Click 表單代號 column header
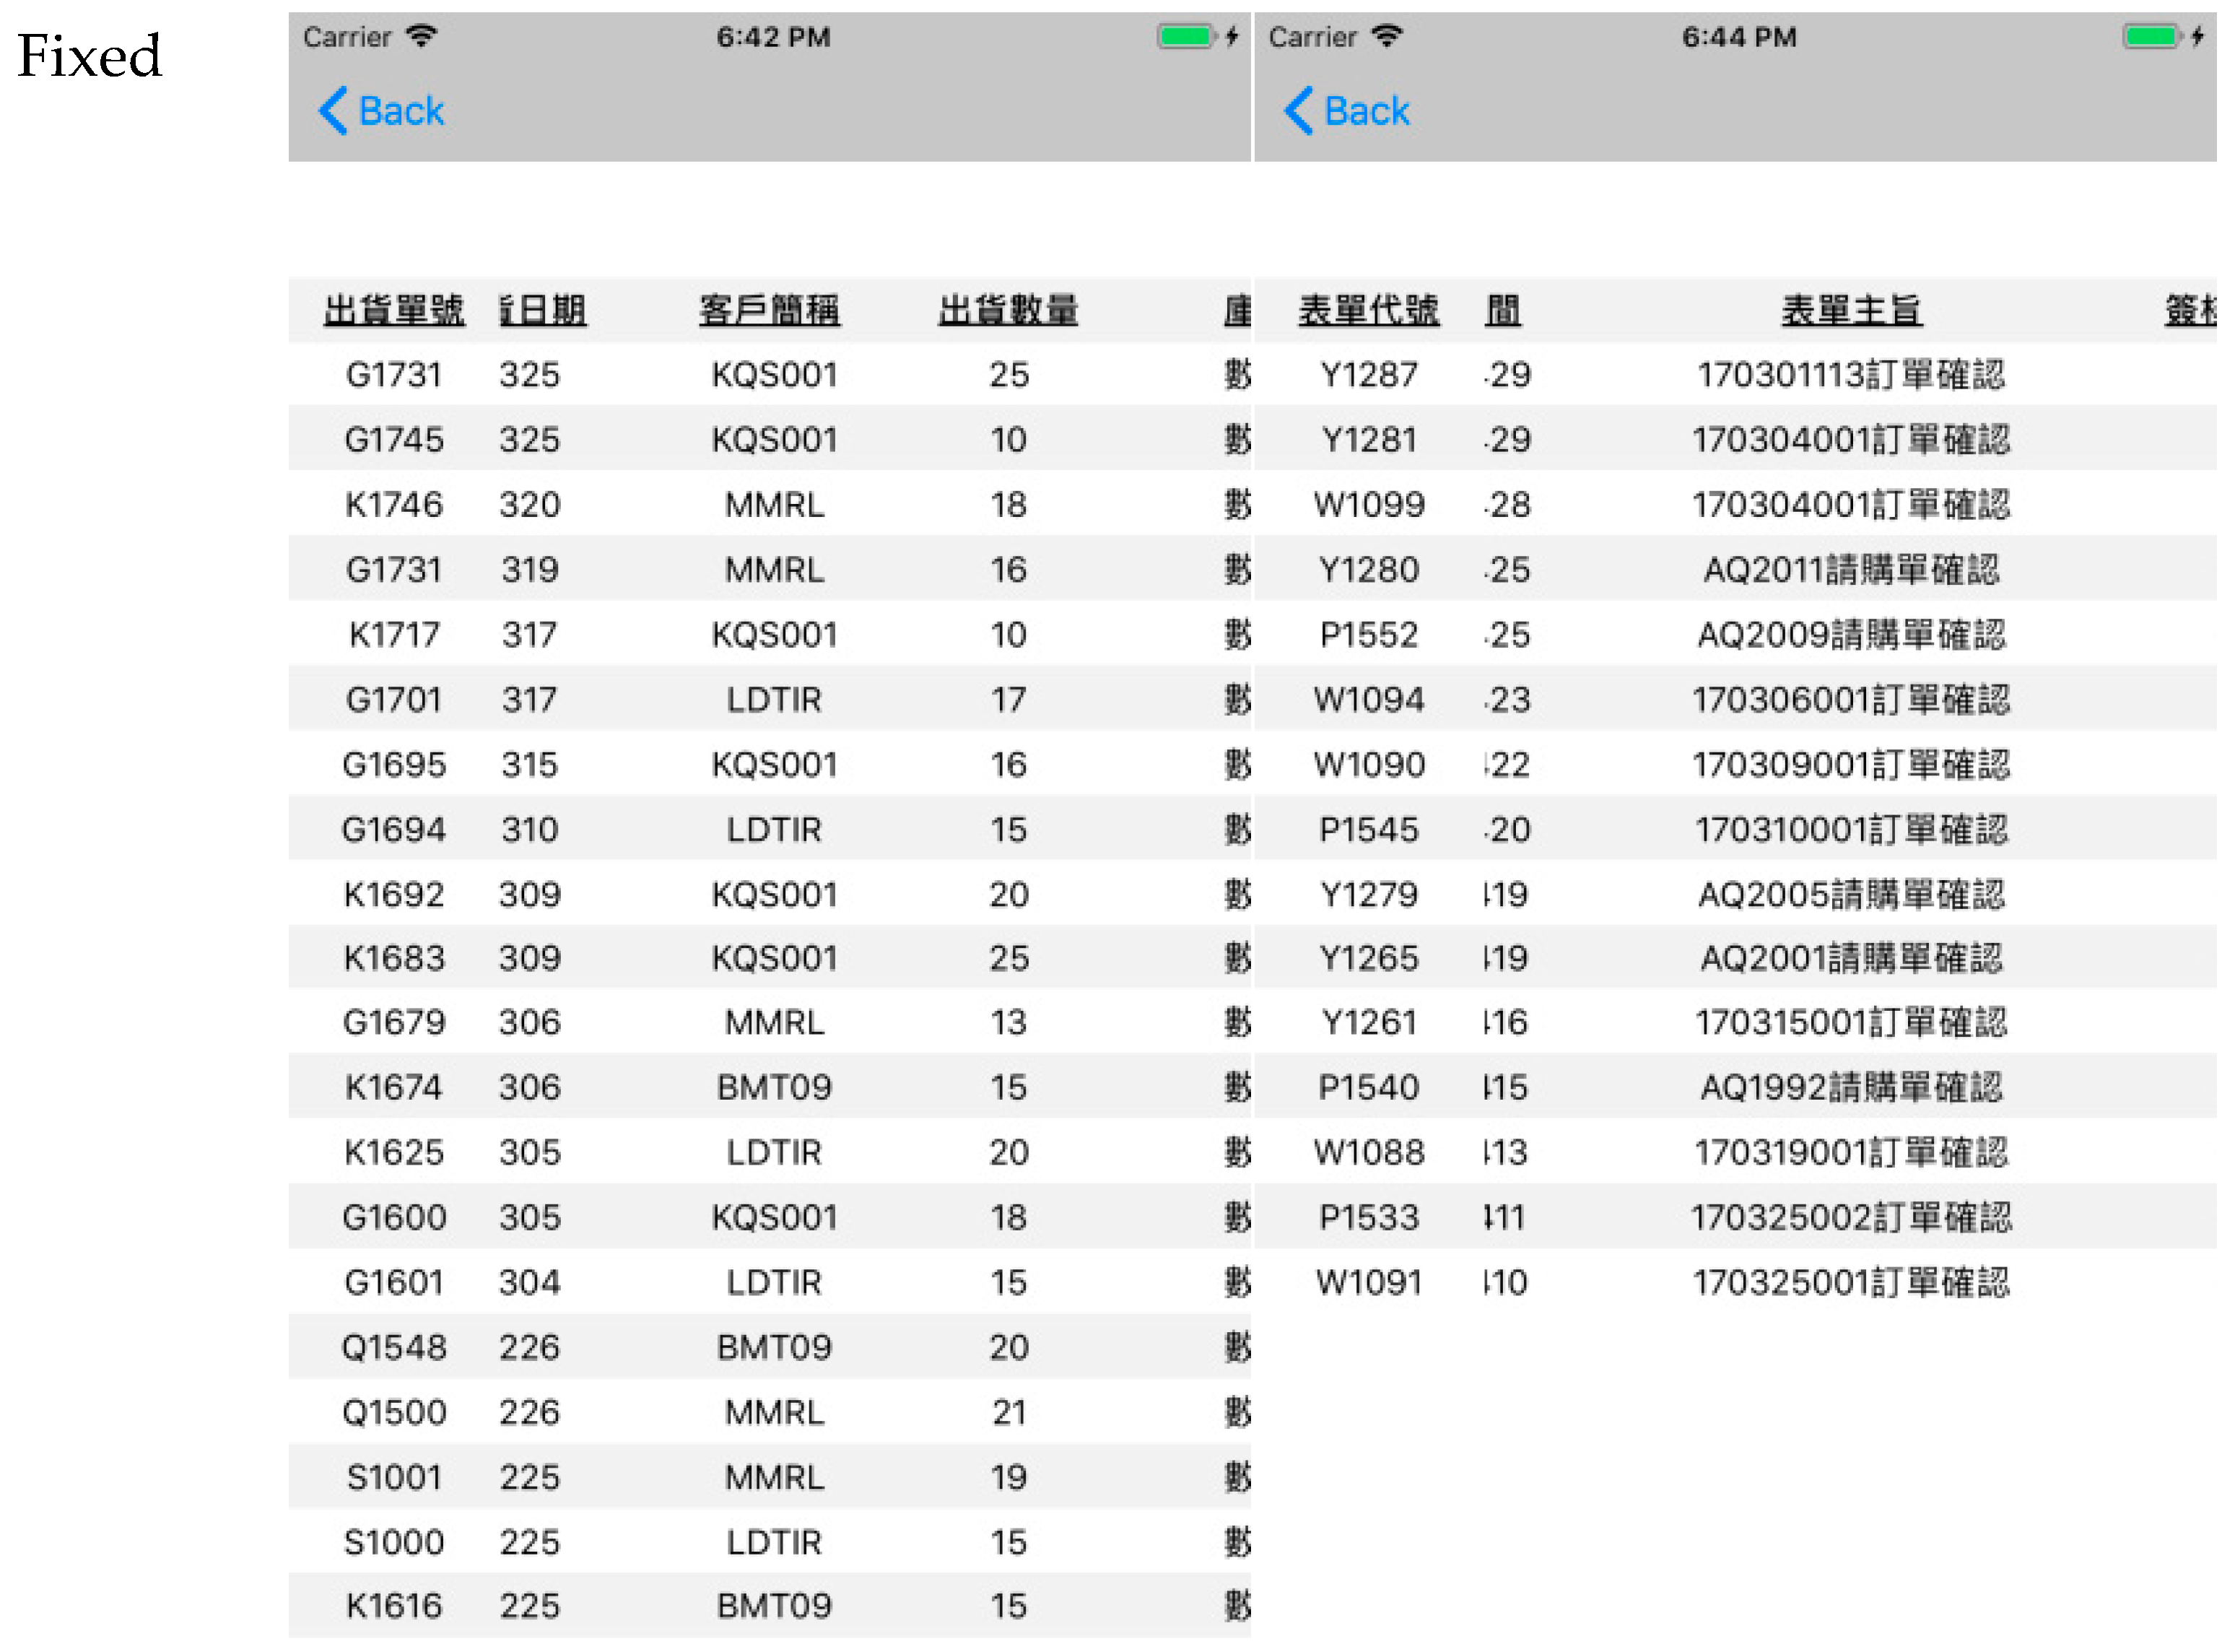Screen dimensions: 2235x1652 [x=1369, y=311]
